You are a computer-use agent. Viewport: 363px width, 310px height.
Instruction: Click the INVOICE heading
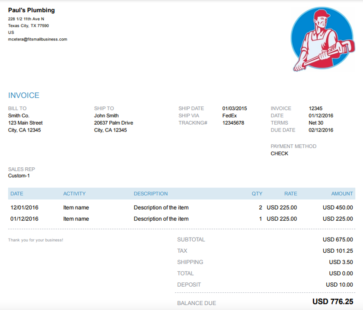coord(23,95)
